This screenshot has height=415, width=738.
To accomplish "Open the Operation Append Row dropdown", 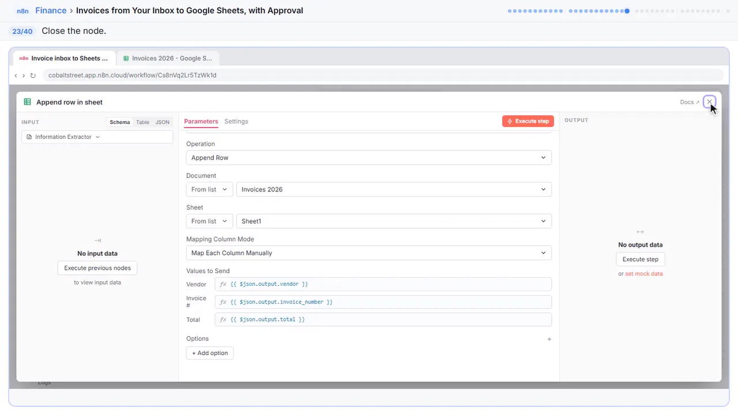I will 369,158.
